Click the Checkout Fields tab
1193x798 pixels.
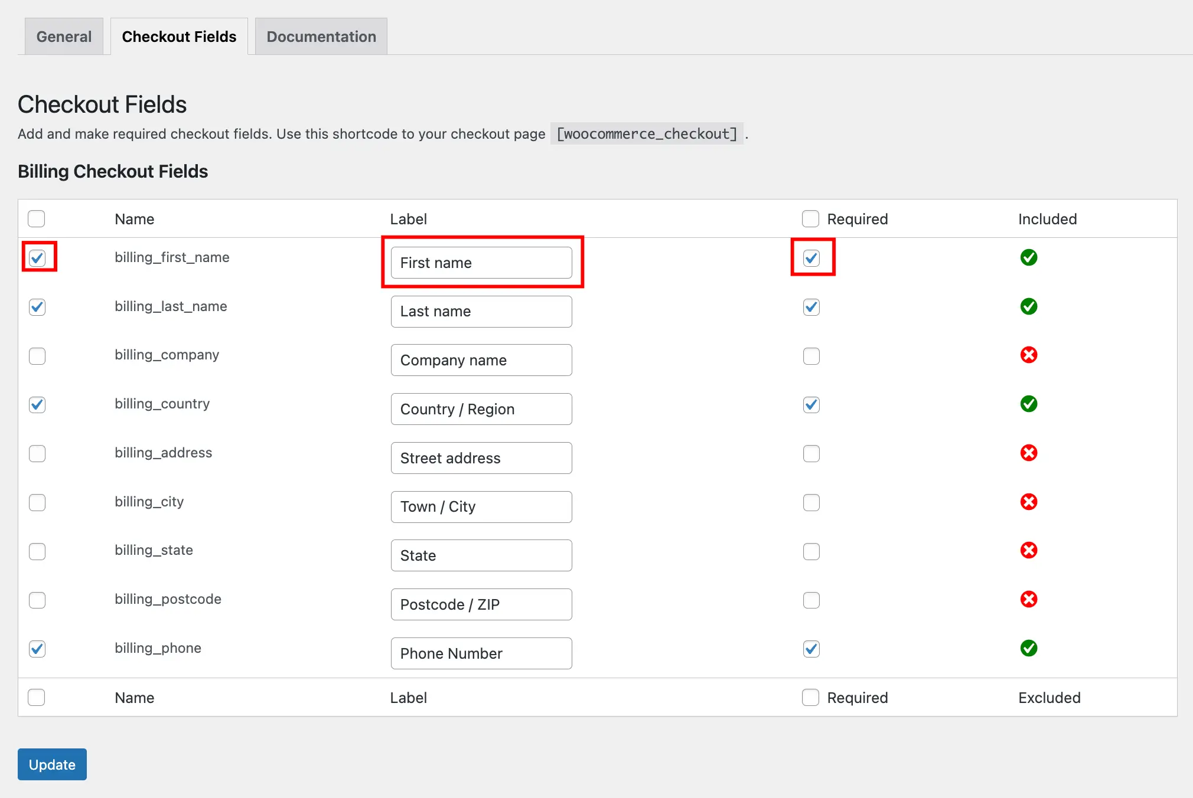pyautogui.click(x=178, y=36)
